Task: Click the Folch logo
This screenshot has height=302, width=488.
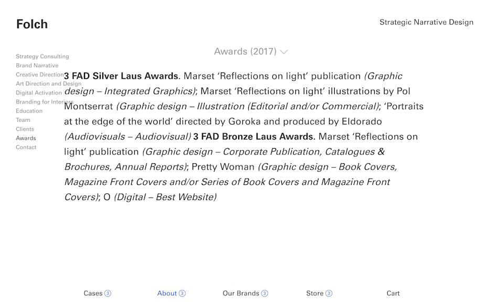Action: [32, 24]
